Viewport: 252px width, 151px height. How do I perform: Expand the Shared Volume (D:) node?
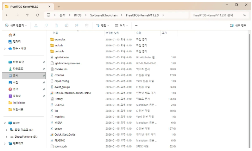point(6,137)
